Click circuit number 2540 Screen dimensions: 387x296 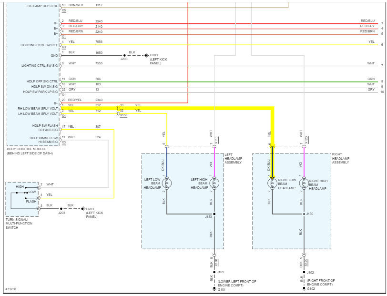coord(99,21)
